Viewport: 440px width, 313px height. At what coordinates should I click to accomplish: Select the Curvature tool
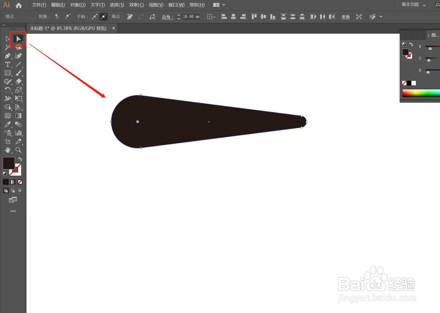click(x=18, y=56)
